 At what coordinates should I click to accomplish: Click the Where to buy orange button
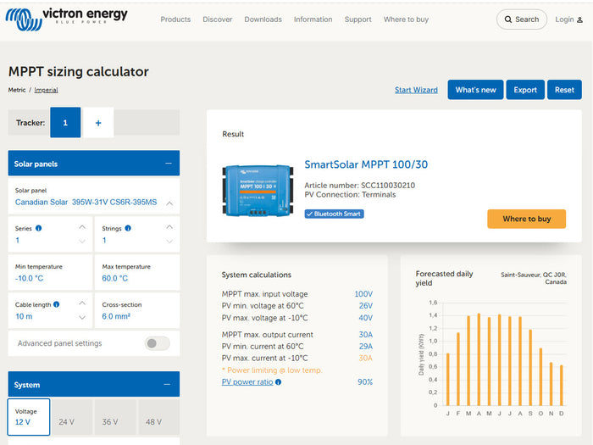526,219
